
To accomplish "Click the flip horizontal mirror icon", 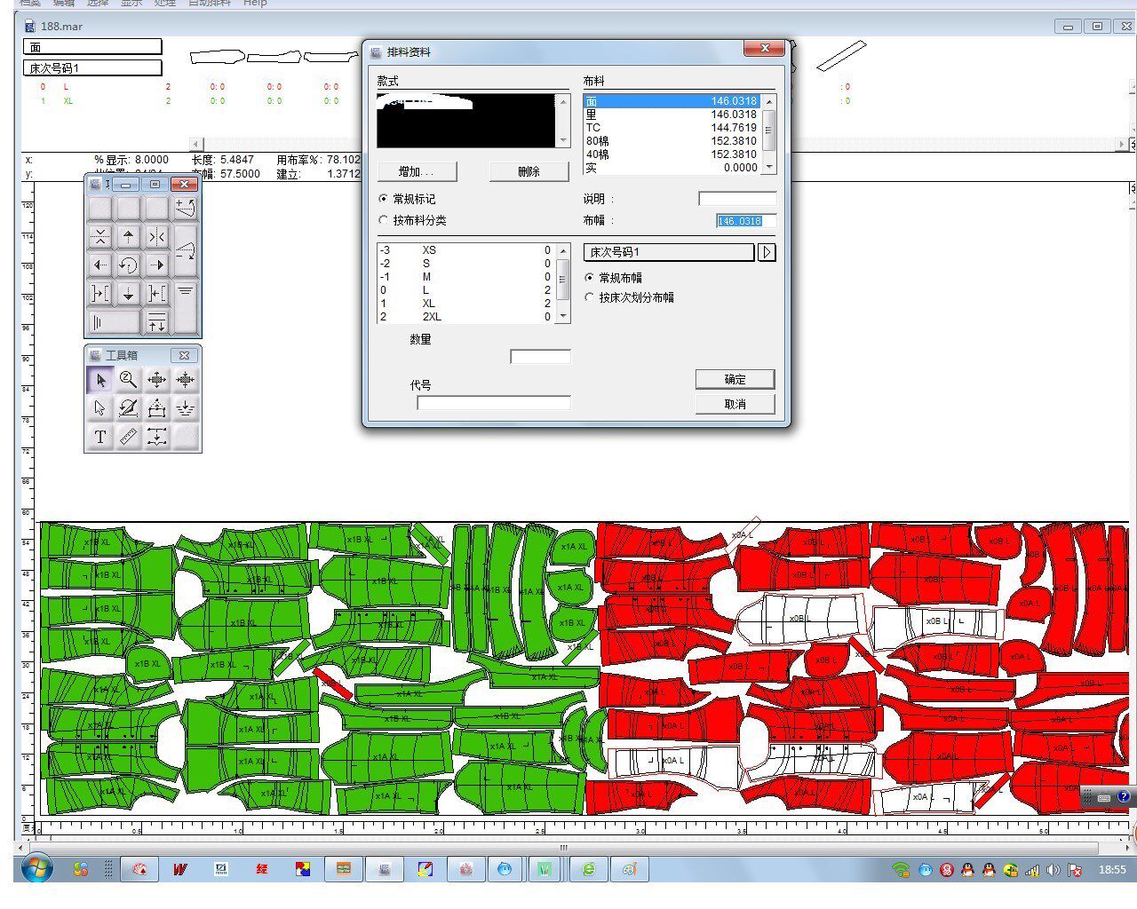I will (x=156, y=237).
